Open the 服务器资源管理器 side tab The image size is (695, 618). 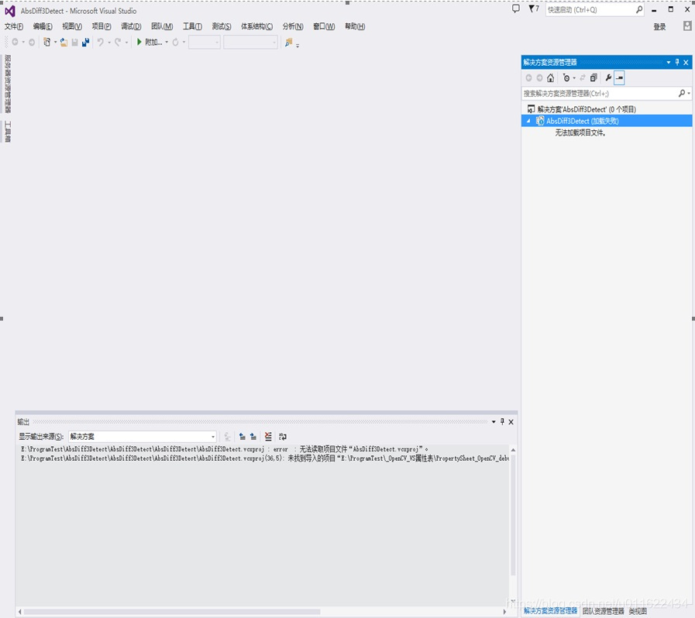[x=8, y=84]
